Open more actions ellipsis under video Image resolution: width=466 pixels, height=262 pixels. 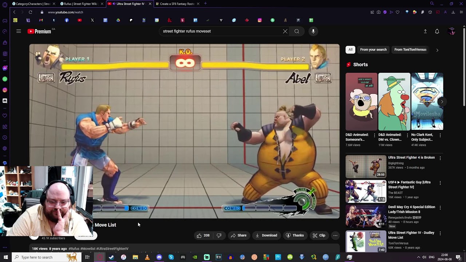[335, 235]
